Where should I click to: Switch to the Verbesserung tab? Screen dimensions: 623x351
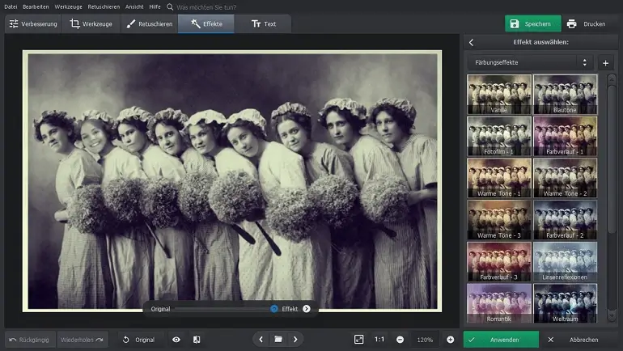(33, 23)
